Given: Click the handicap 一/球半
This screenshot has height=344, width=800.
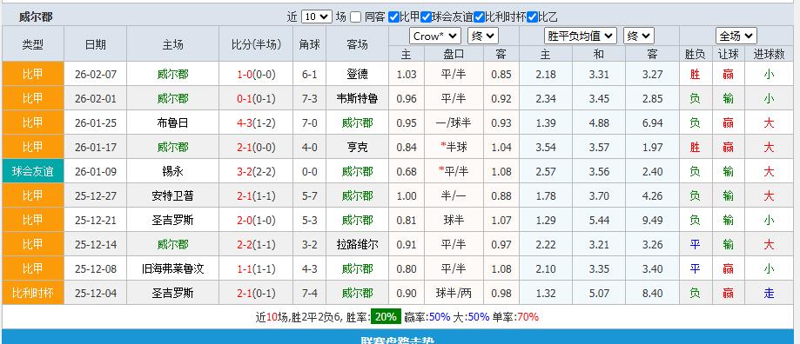Looking at the screenshot, I should (454, 123).
